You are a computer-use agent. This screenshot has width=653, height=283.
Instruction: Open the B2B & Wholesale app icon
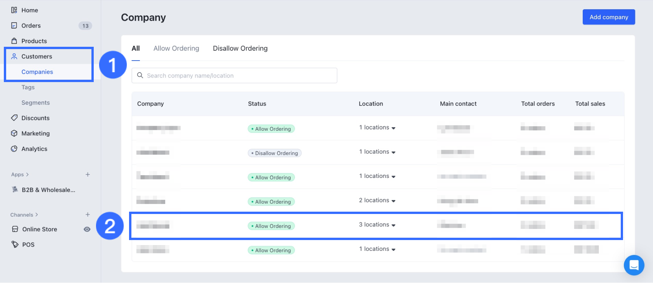pos(15,189)
